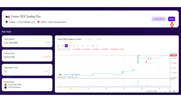181x102 pixels.
Task: Click the Pair Stats heading
Action: click(7, 32)
